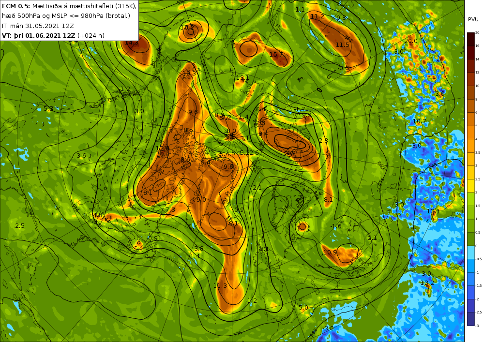Click the '12.1' value label near the right edge
The image size is (484, 342).
433,211
